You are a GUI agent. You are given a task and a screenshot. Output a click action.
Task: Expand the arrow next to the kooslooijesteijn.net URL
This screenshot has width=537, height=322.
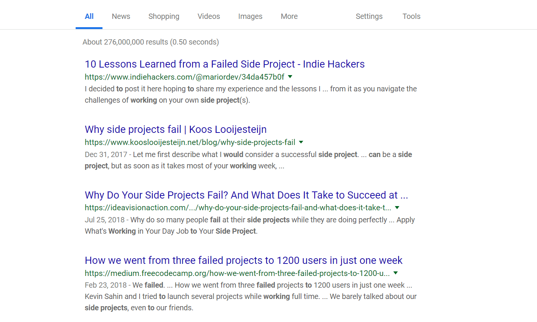[301, 142]
